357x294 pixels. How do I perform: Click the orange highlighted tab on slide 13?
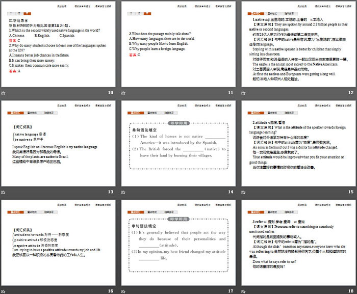[x=14, y=113]
